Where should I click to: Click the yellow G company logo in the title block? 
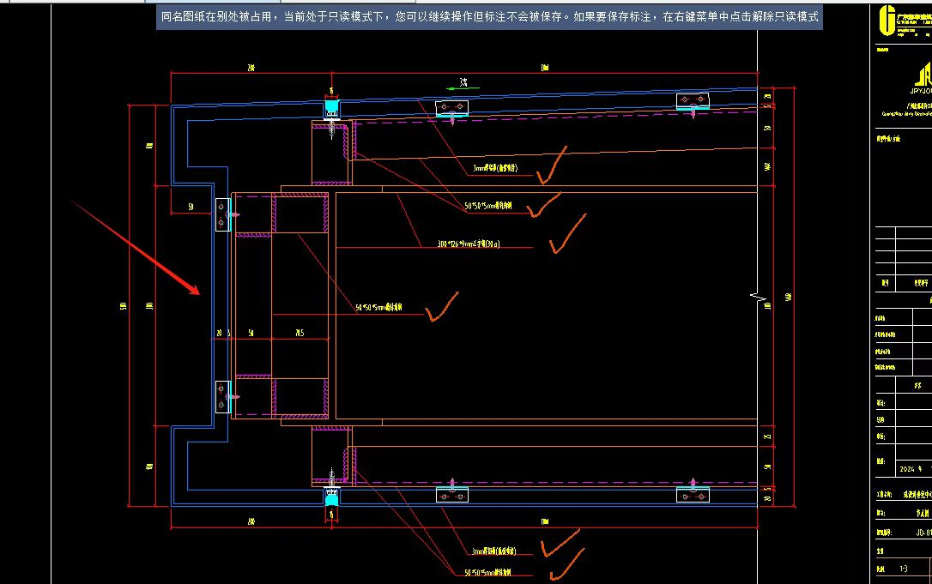(x=887, y=21)
